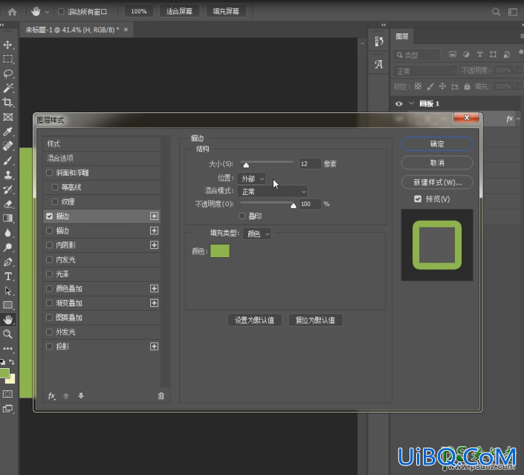Select the Gradient tool
The image size is (524, 475).
[x=7, y=219]
